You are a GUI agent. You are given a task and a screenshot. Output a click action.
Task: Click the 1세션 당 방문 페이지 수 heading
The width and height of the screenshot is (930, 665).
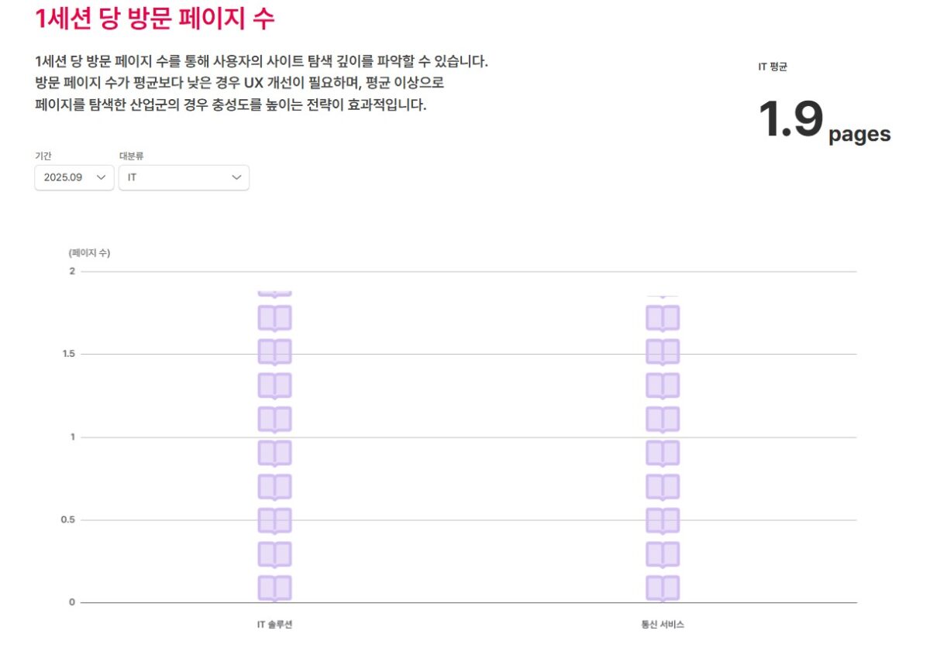[155, 19]
